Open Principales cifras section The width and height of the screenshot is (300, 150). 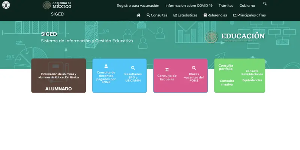pos(249,15)
